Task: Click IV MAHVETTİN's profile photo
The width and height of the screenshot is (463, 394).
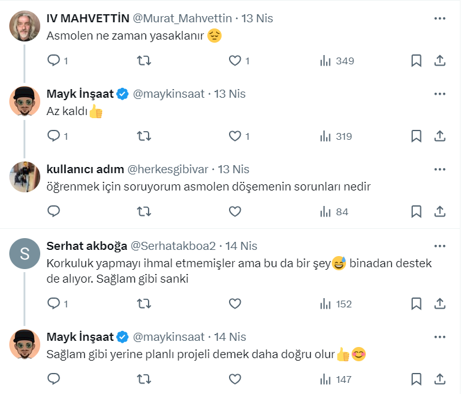Action: pos(25,26)
